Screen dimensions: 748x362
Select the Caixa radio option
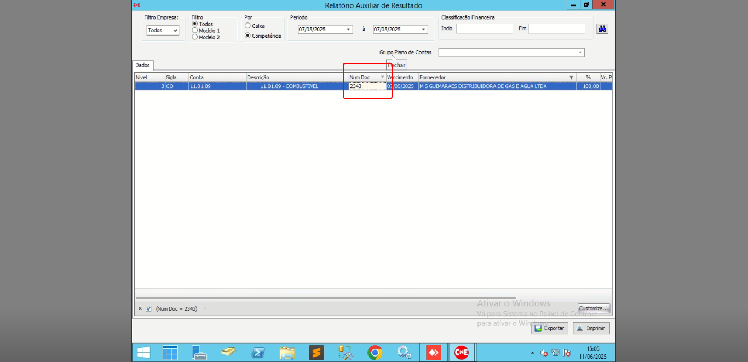pos(248,26)
